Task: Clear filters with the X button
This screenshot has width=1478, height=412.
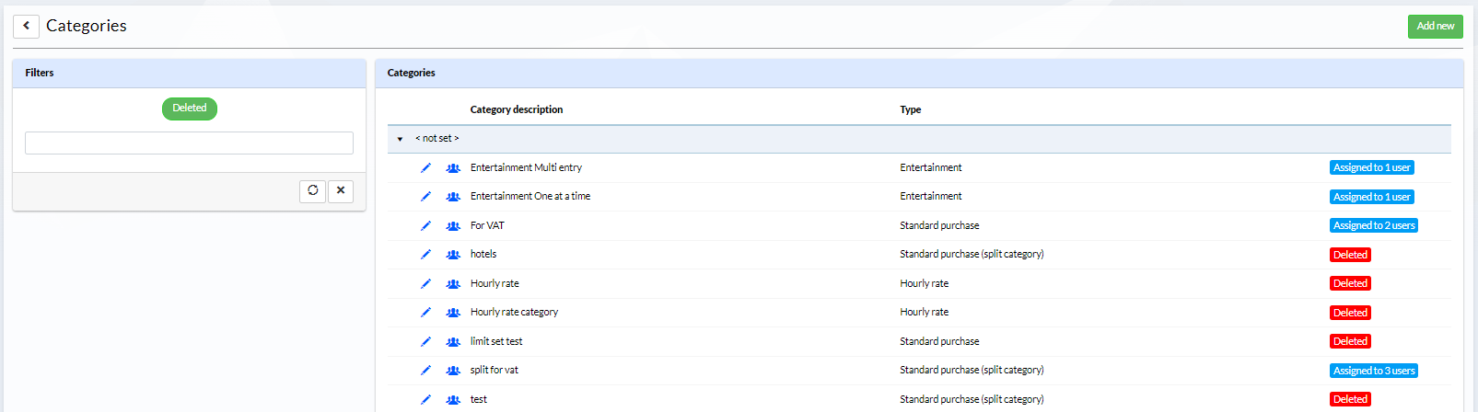Action: pyautogui.click(x=341, y=190)
